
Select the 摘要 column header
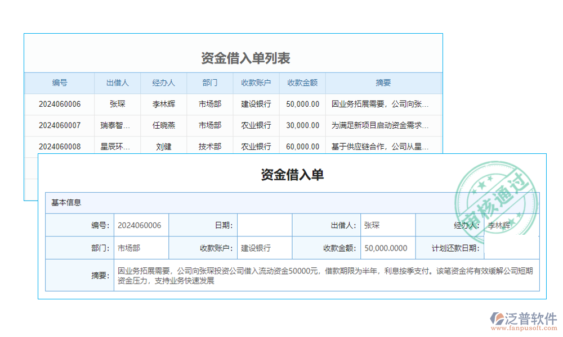pos(383,83)
